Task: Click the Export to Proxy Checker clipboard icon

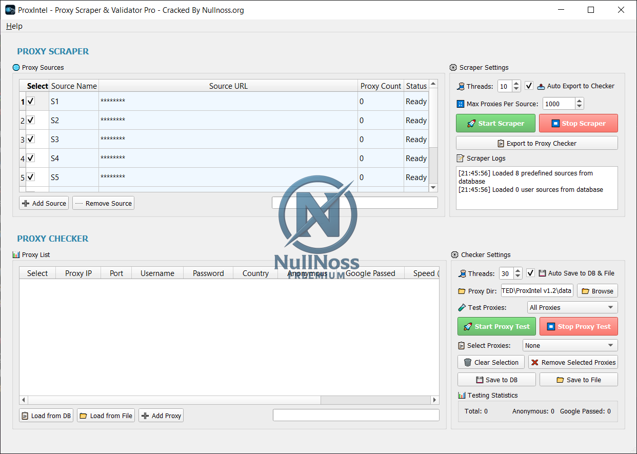Action: tap(501, 144)
